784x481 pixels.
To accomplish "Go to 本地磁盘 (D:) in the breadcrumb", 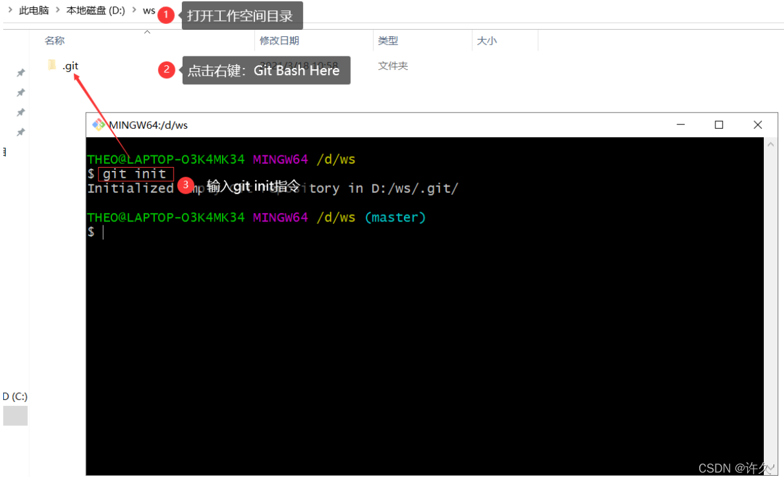I will pyautogui.click(x=95, y=10).
